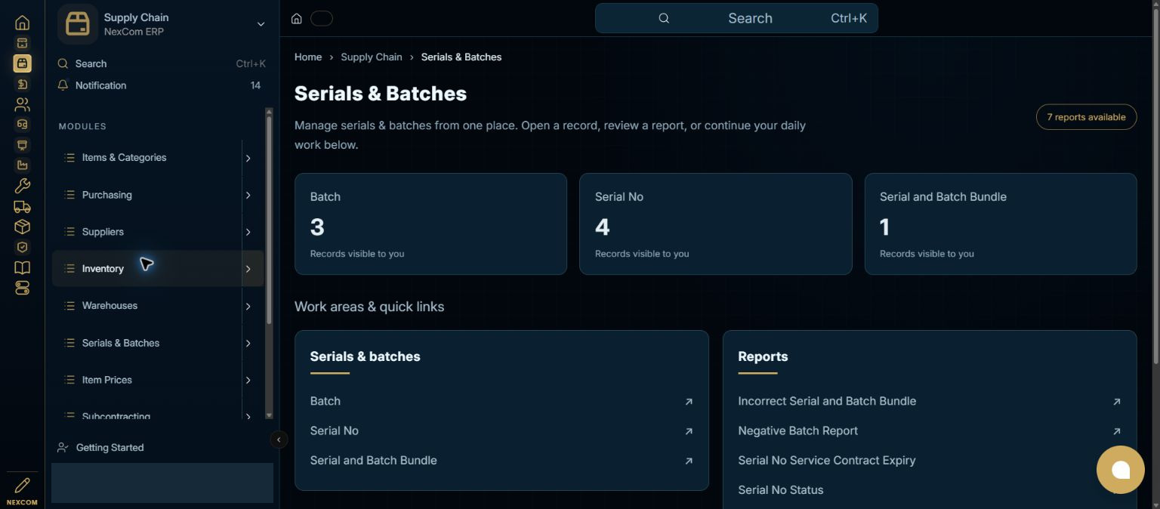Open the open book rail icon

22,267
